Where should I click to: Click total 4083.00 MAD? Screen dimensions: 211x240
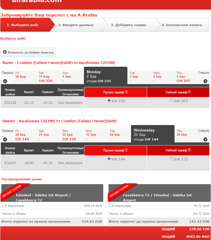point(198,237)
